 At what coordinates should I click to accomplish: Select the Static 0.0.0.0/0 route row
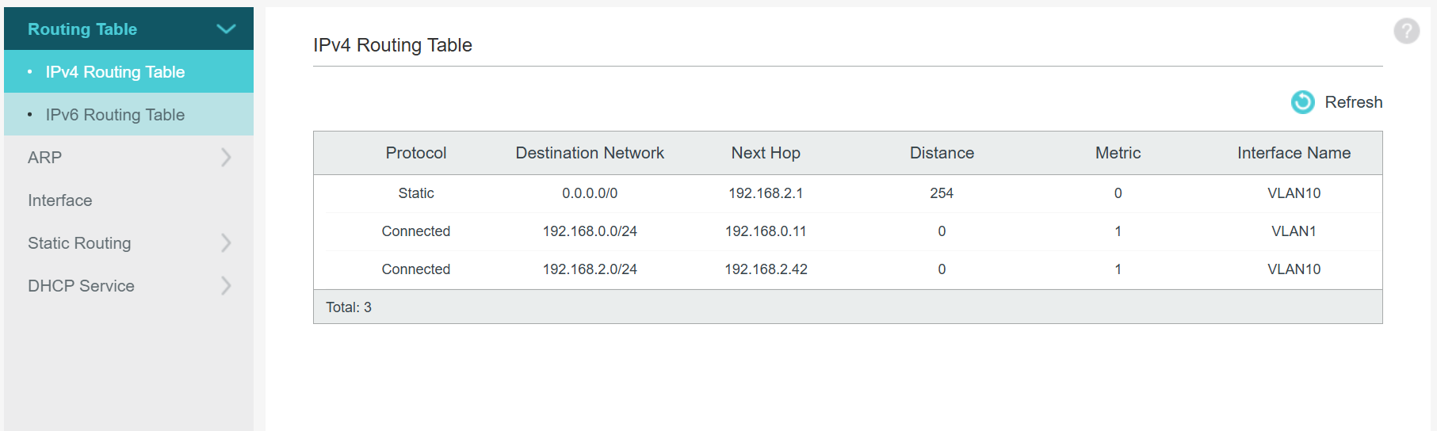point(416,193)
